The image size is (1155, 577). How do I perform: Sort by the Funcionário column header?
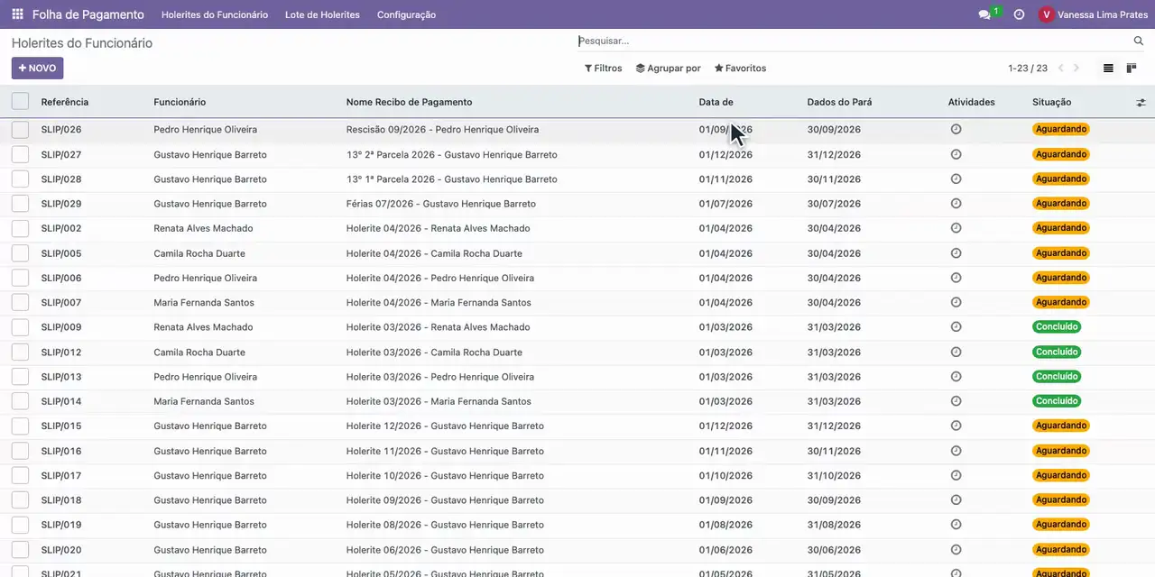(x=180, y=102)
